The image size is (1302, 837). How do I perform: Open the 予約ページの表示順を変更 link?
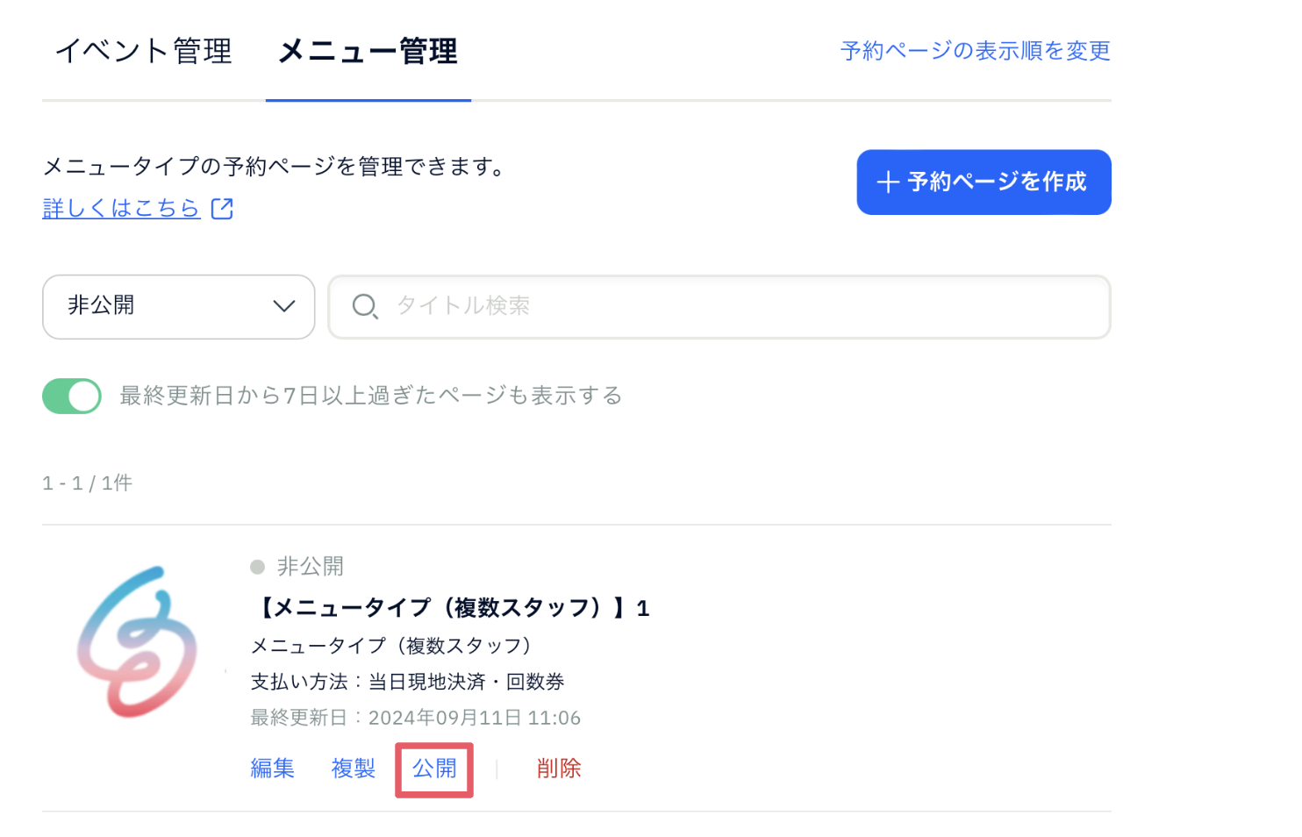point(975,51)
